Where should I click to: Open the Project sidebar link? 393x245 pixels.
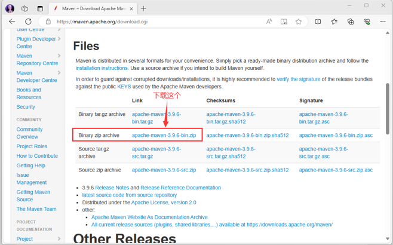coord(24,239)
